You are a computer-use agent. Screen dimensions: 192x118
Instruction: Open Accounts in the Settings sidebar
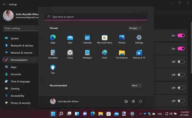tap(20, 74)
